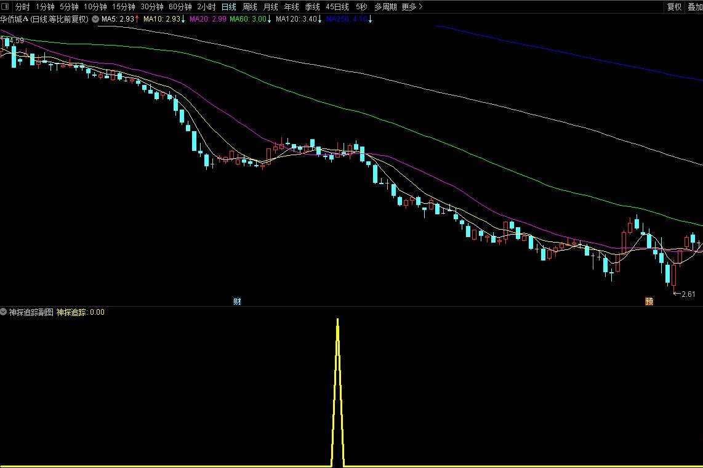Select the 30分钟 period tab

click(x=152, y=7)
